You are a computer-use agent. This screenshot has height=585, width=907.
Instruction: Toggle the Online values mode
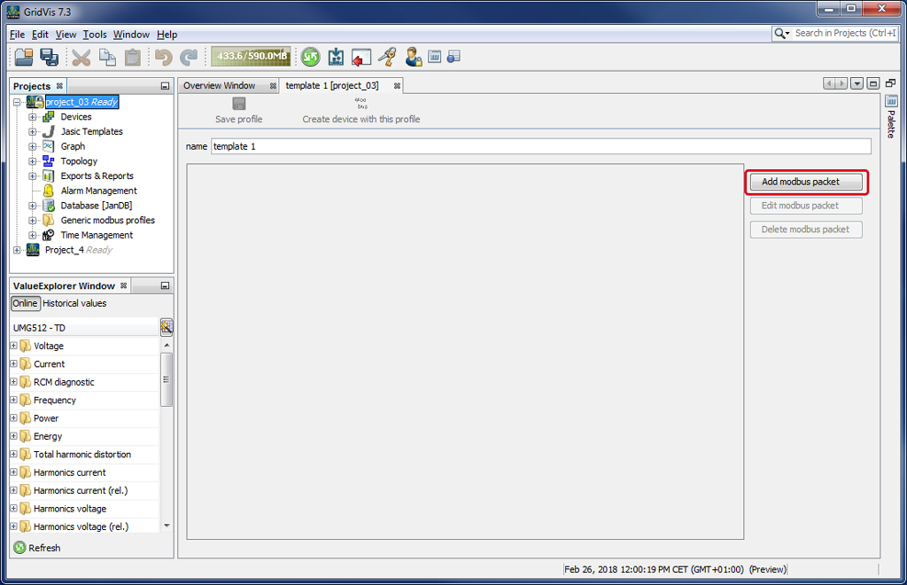[x=25, y=303]
